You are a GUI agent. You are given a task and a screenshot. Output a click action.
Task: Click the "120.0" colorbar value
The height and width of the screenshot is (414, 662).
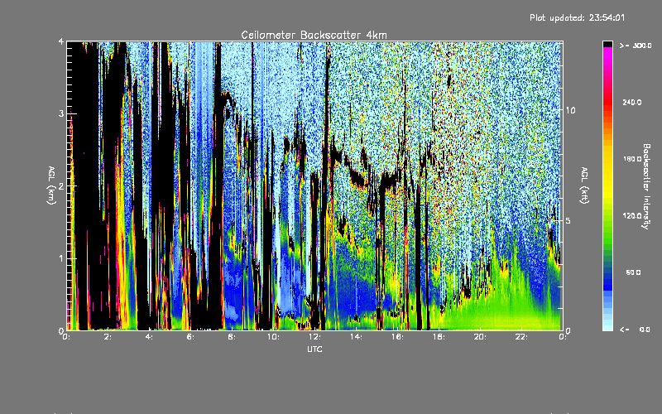632,216
